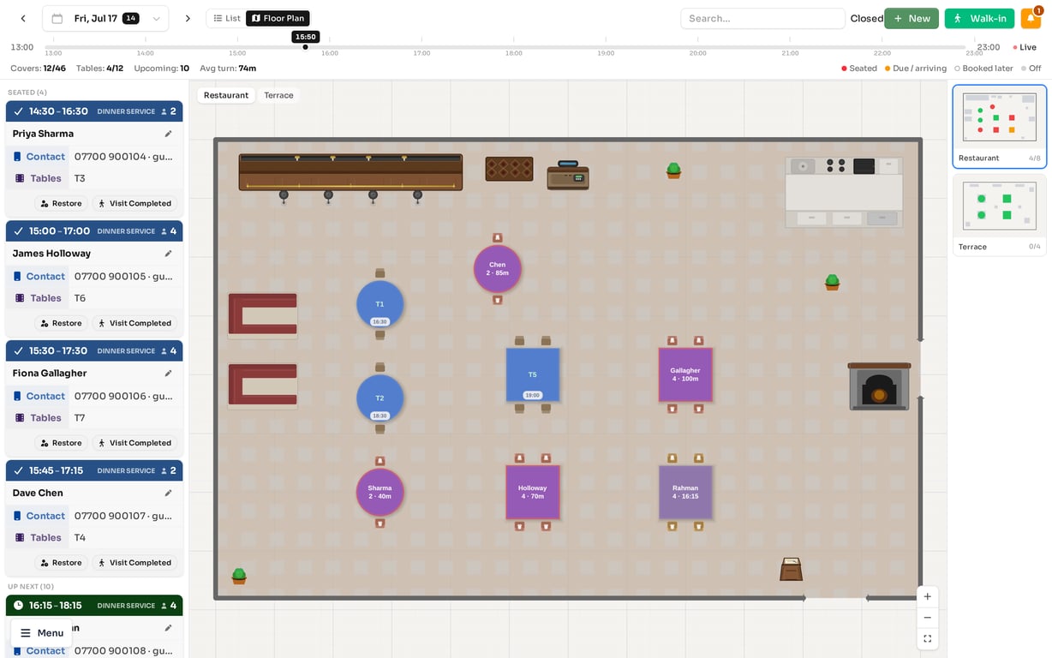The height and width of the screenshot is (658, 1052).
Task: Click Contact link for Priya Sharma
Action: [x=45, y=157]
